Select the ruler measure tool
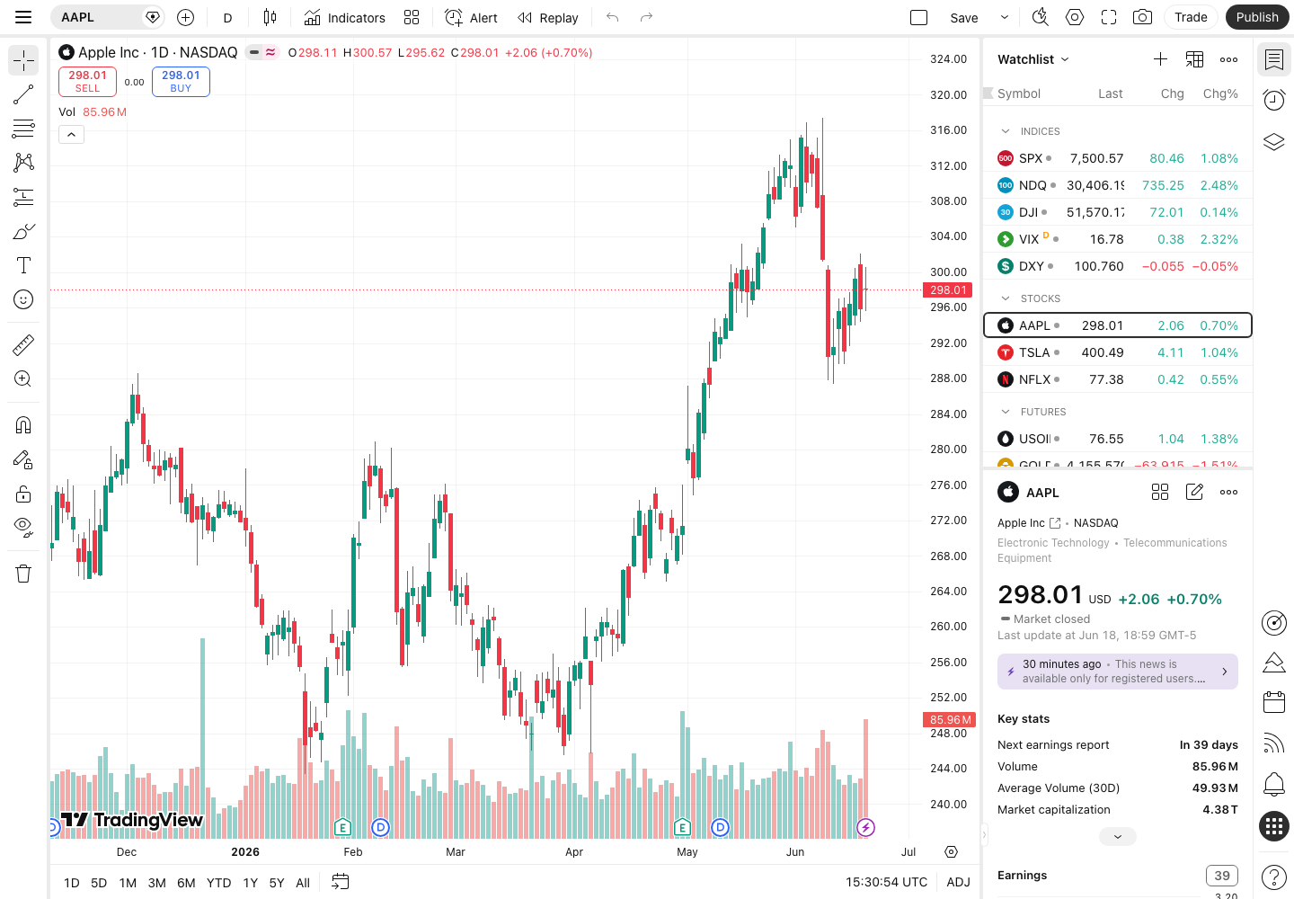The width and height of the screenshot is (1294, 899). coord(23,344)
